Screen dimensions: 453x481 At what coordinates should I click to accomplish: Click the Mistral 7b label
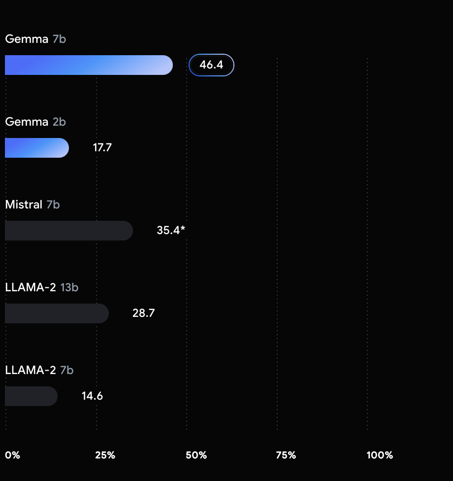point(32,205)
